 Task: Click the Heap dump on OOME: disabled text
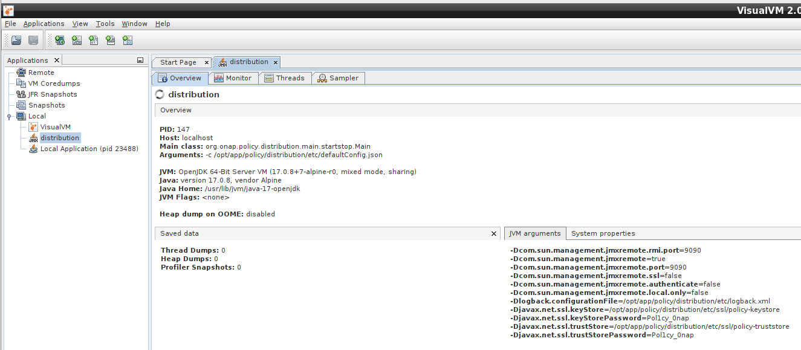coord(217,214)
